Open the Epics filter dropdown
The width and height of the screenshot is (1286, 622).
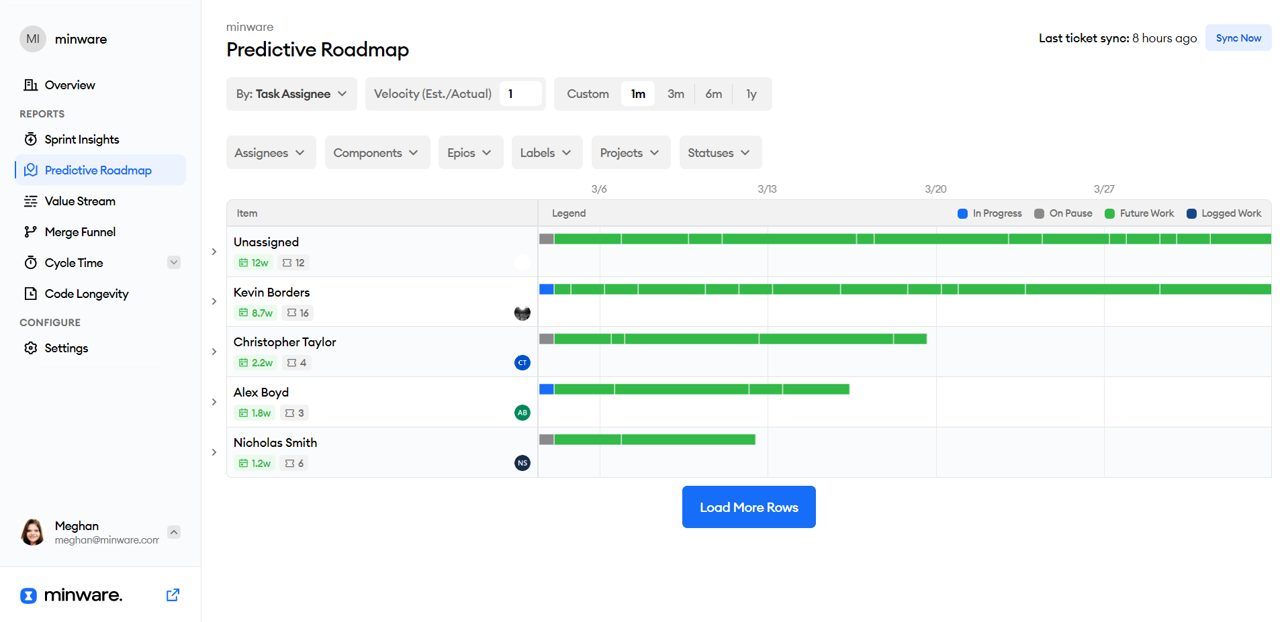click(470, 152)
